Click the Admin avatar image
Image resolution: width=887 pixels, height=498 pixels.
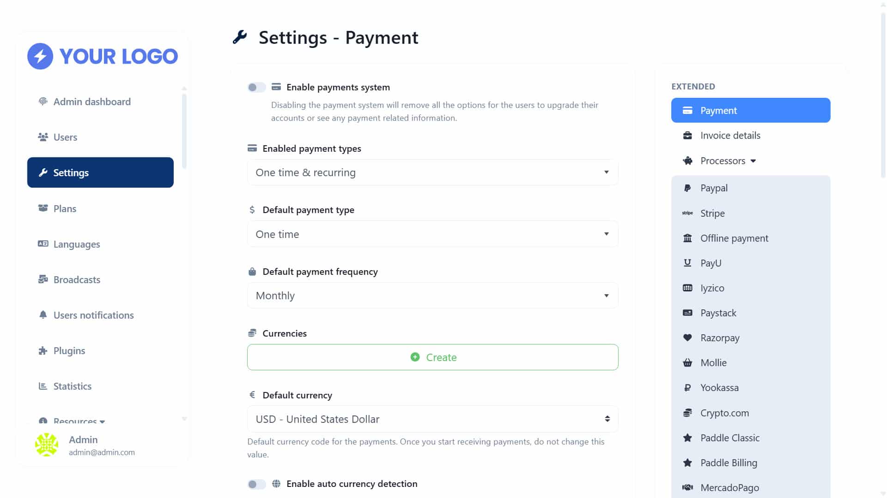47,445
